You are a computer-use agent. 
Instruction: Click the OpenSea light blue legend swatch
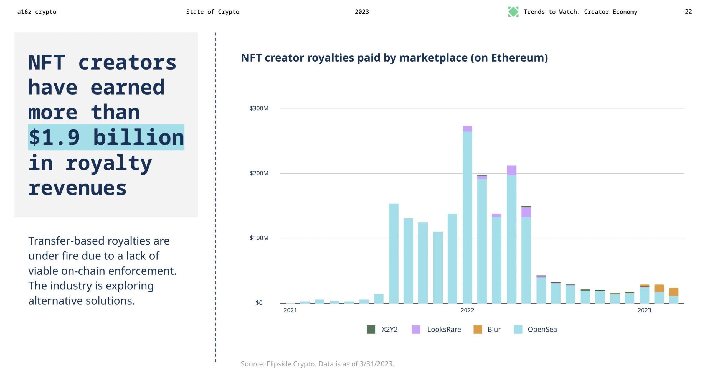point(518,329)
